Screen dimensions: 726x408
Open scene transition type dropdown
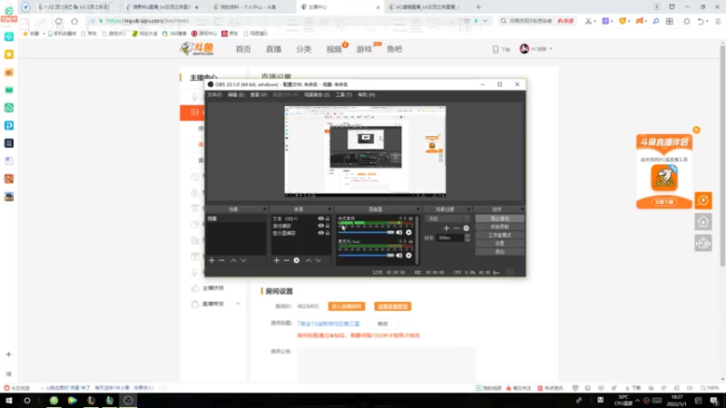(447, 219)
